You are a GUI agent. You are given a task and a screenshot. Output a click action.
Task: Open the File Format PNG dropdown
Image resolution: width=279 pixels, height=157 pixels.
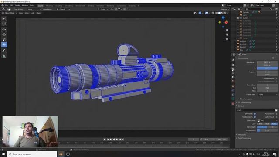(x=267, y=120)
